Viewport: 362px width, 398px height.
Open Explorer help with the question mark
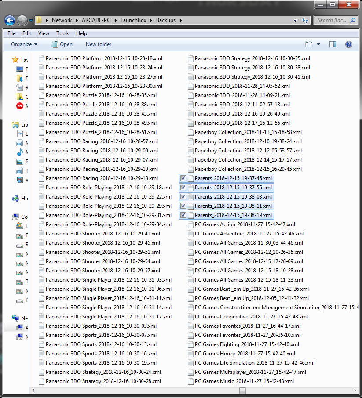348,44
